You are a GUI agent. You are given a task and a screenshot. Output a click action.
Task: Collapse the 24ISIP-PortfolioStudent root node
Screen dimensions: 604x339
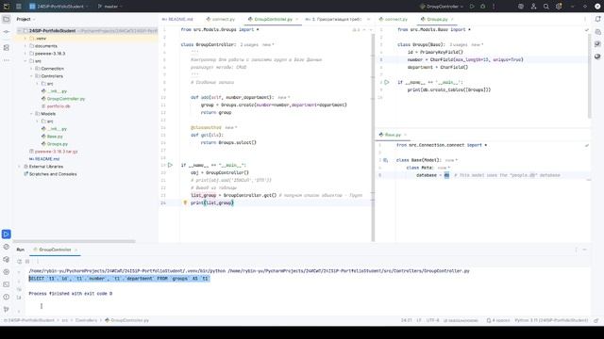[19, 31]
